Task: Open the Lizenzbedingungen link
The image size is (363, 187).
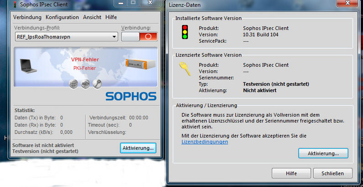Action: pos(205,142)
